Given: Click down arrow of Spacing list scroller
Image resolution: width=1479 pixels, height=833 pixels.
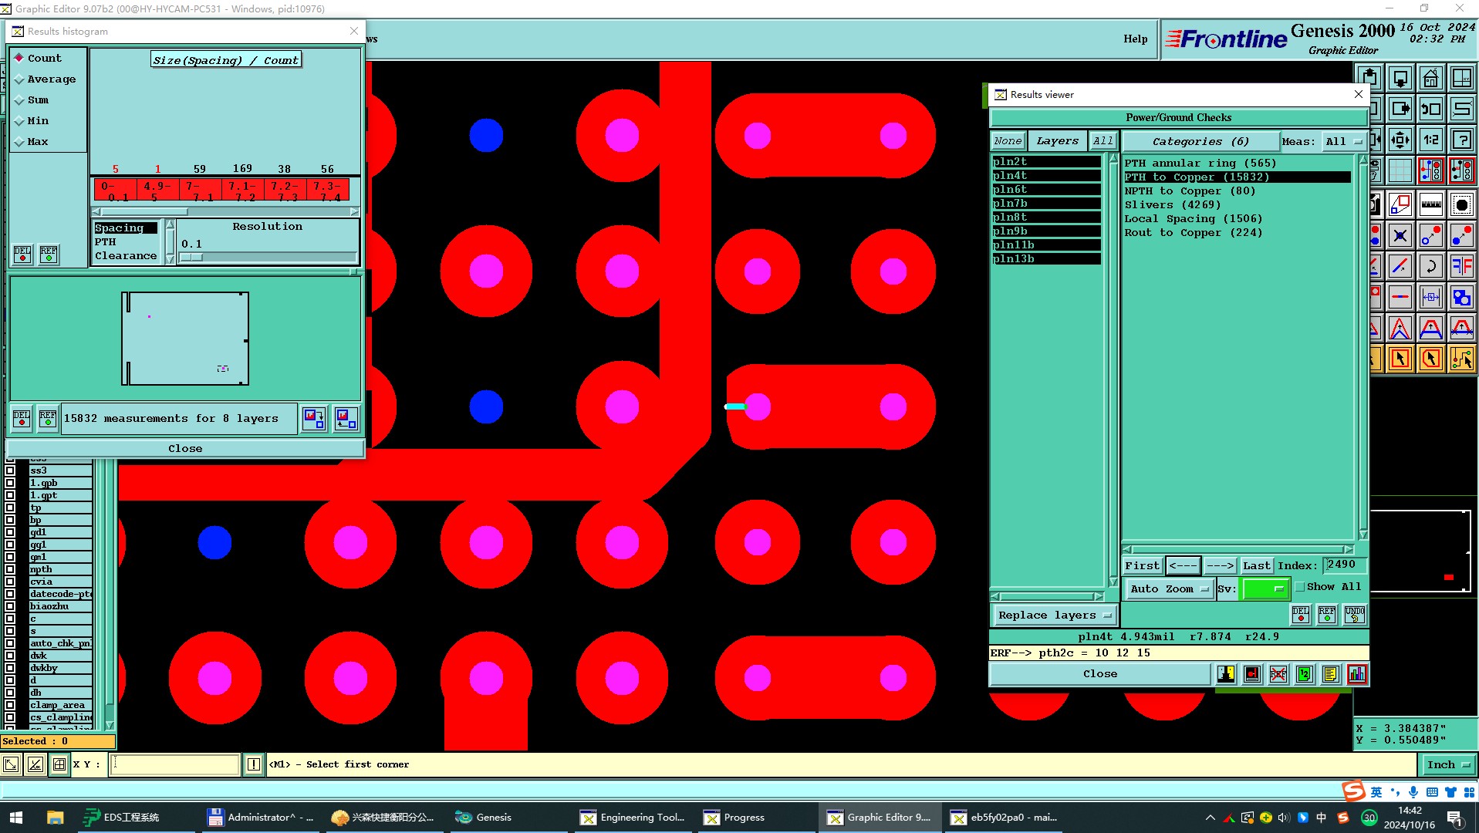Looking at the screenshot, I should click(170, 260).
